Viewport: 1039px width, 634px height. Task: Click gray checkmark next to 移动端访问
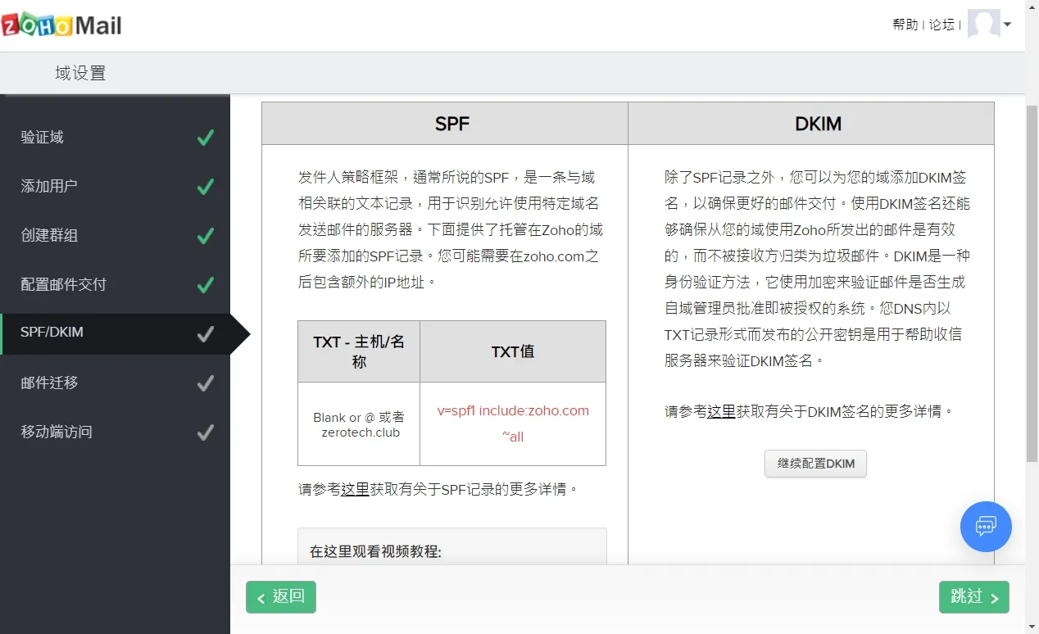click(x=206, y=432)
